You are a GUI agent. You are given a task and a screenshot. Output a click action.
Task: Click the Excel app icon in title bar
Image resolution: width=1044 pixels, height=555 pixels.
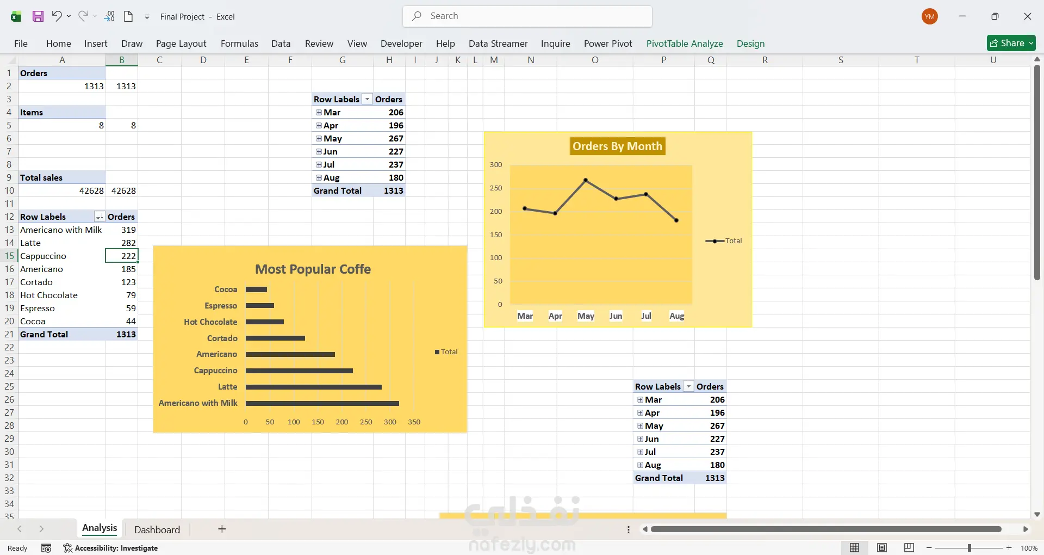coord(16,16)
